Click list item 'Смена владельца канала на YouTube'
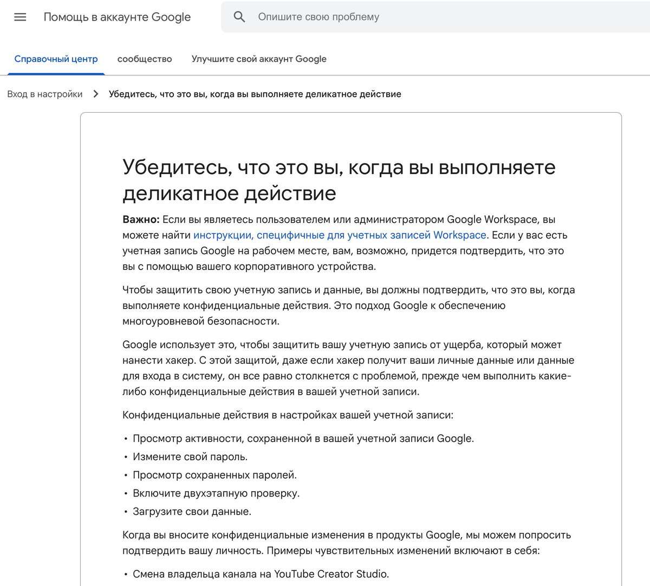Screen dimensions: 650x586 [261, 574]
